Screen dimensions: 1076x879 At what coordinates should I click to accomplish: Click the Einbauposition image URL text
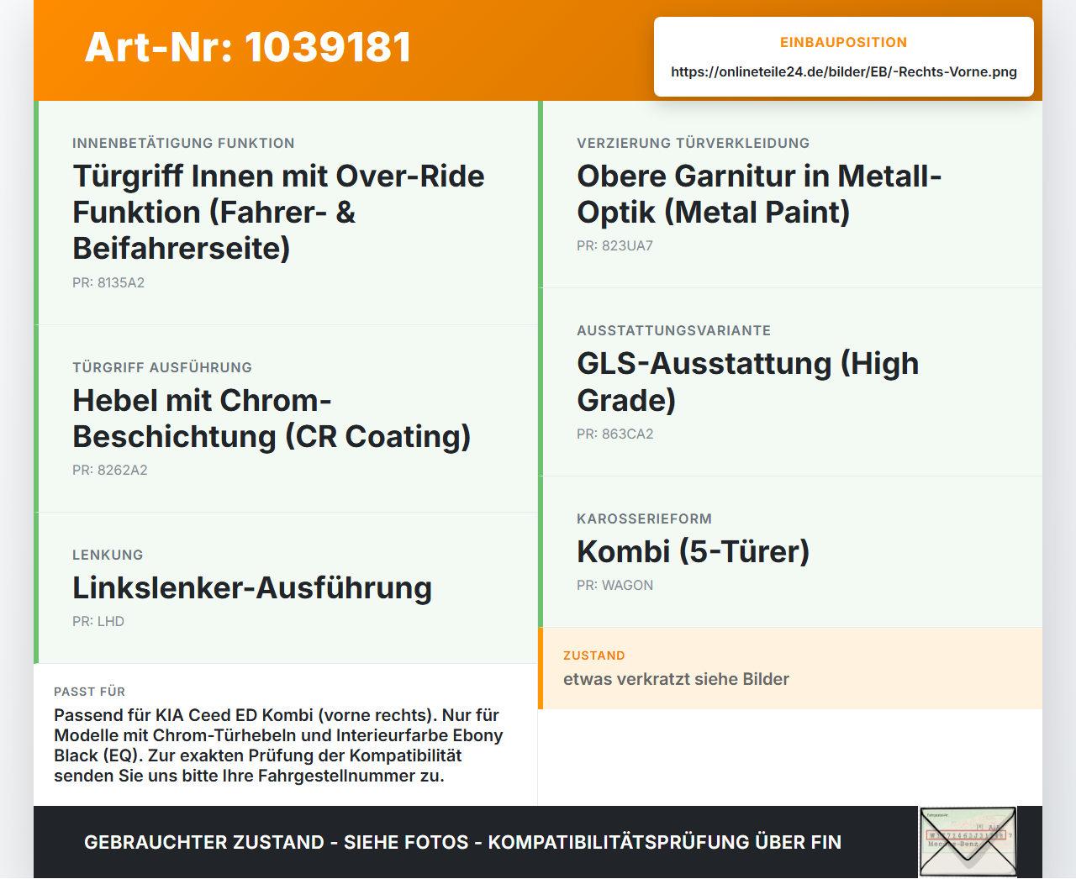(x=844, y=71)
